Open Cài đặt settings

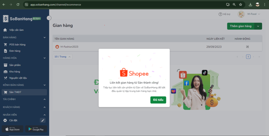click(x=13, y=121)
